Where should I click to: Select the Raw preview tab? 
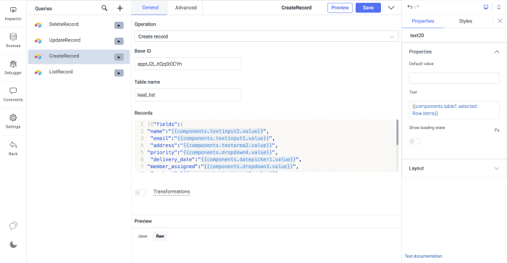tap(160, 236)
